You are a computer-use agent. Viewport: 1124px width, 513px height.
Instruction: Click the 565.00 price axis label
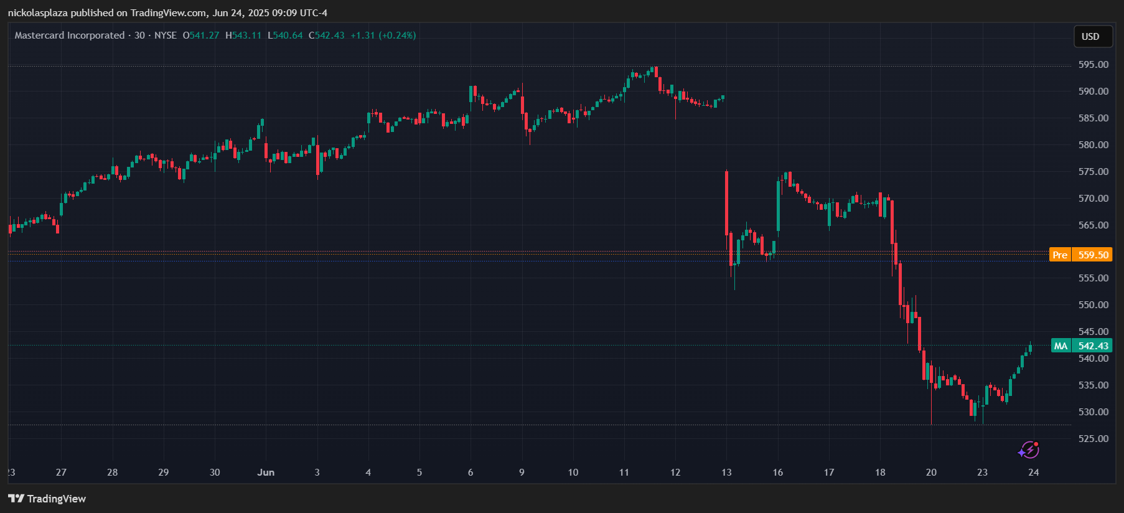click(1094, 225)
